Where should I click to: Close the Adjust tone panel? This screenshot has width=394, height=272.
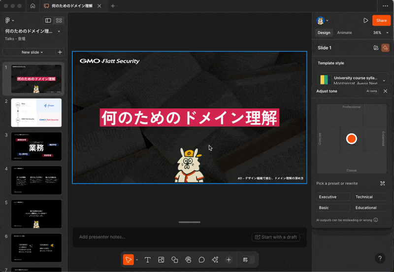click(385, 91)
